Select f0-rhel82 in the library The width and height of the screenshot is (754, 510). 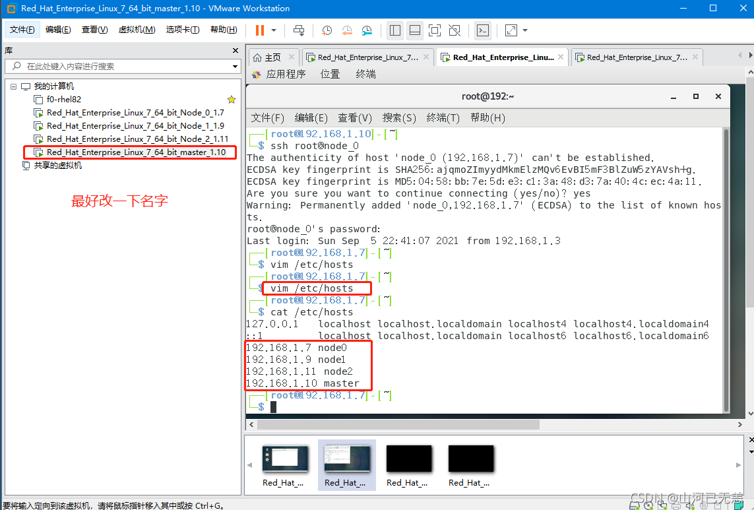(64, 100)
